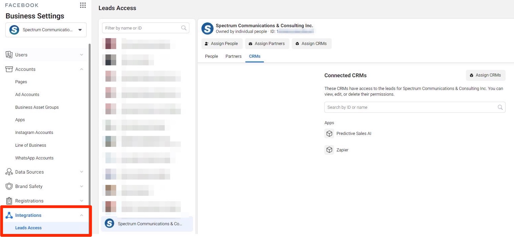Click the Predictive Sales AI app icon
The image size is (514, 237).
coord(329,134)
